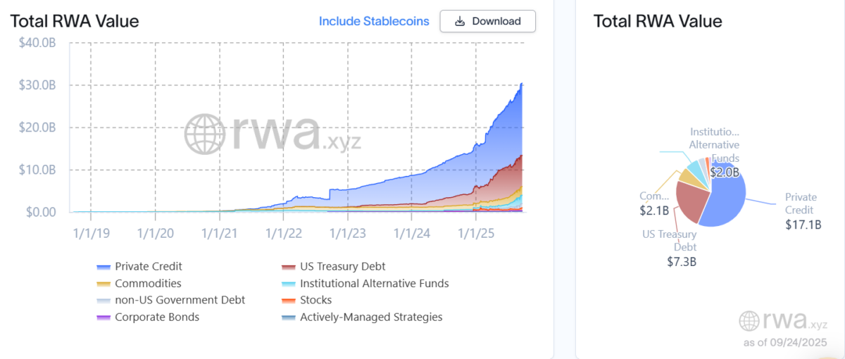Click the chart peak near $30.0B
This screenshot has height=359, width=845.
(x=521, y=84)
